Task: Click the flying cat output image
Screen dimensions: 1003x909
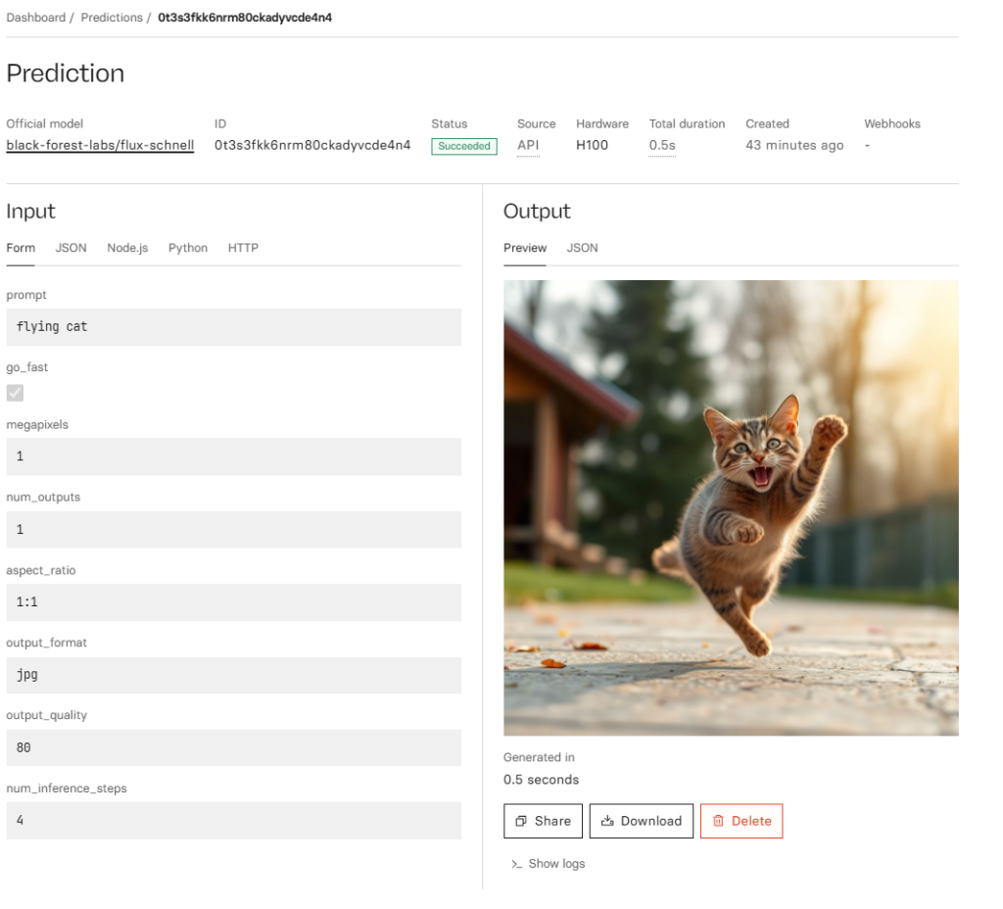Action: pyautogui.click(x=731, y=507)
